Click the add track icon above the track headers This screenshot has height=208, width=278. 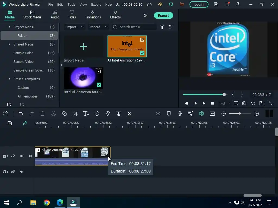[10, 123]
